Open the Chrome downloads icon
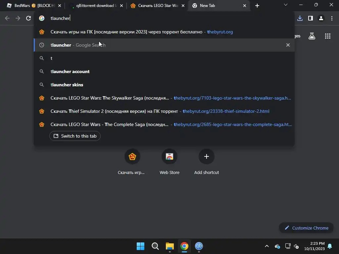The width and height of the screenshot is (339, 254). point(300,18)
